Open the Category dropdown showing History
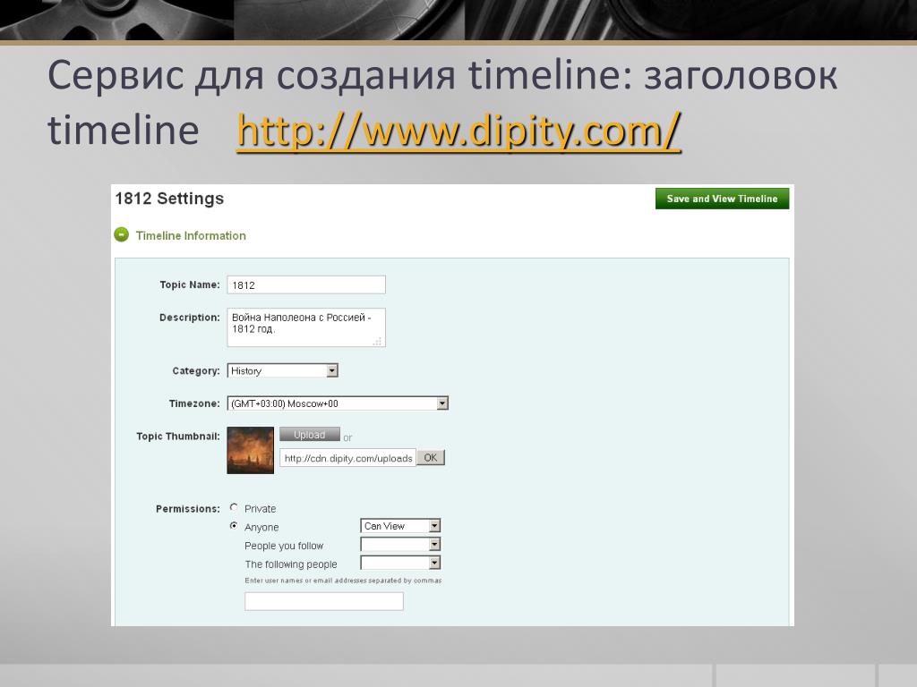 point(282,370)
